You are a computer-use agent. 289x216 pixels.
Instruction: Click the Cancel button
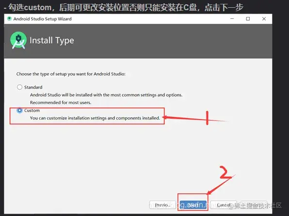(224, 205)
